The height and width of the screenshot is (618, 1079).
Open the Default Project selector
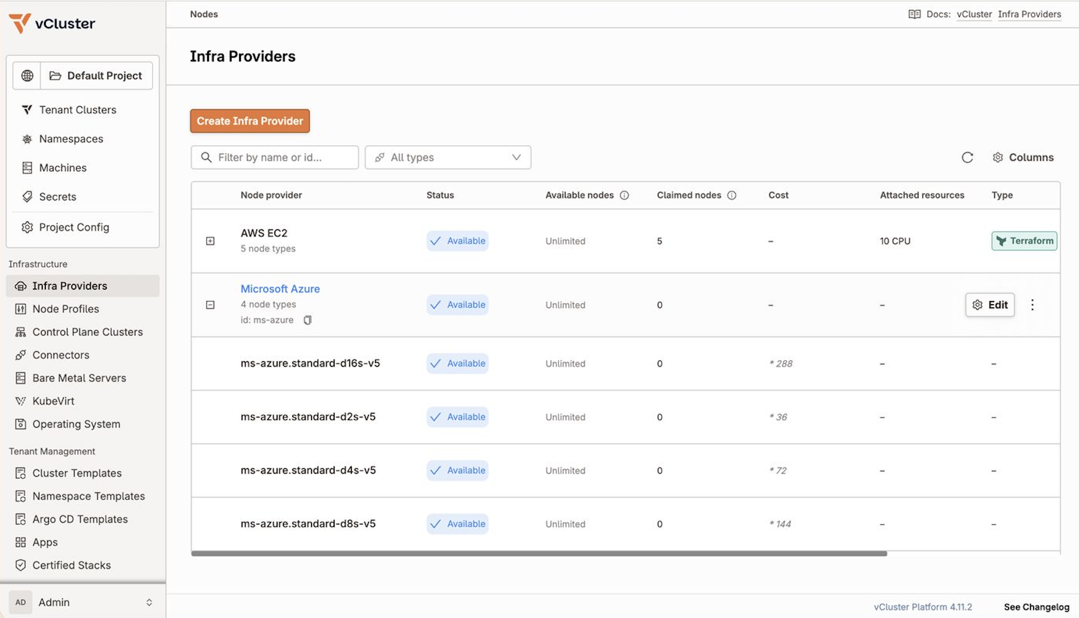(96, 76)
